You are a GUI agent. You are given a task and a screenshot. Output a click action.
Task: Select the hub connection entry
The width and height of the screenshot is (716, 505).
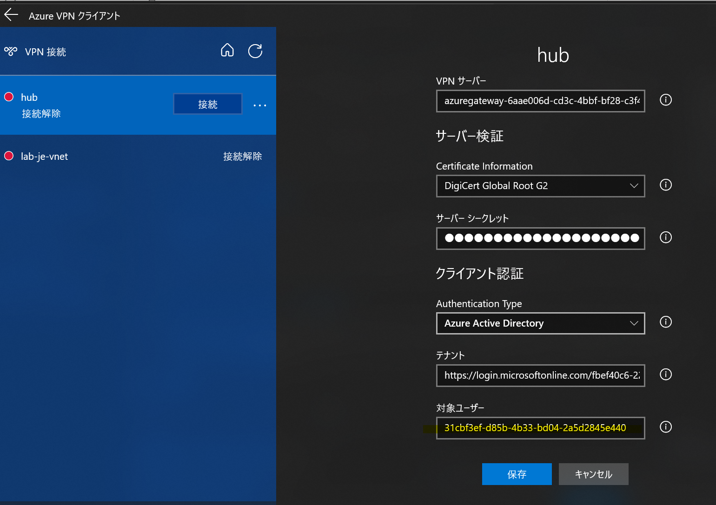tap(138, 105)
